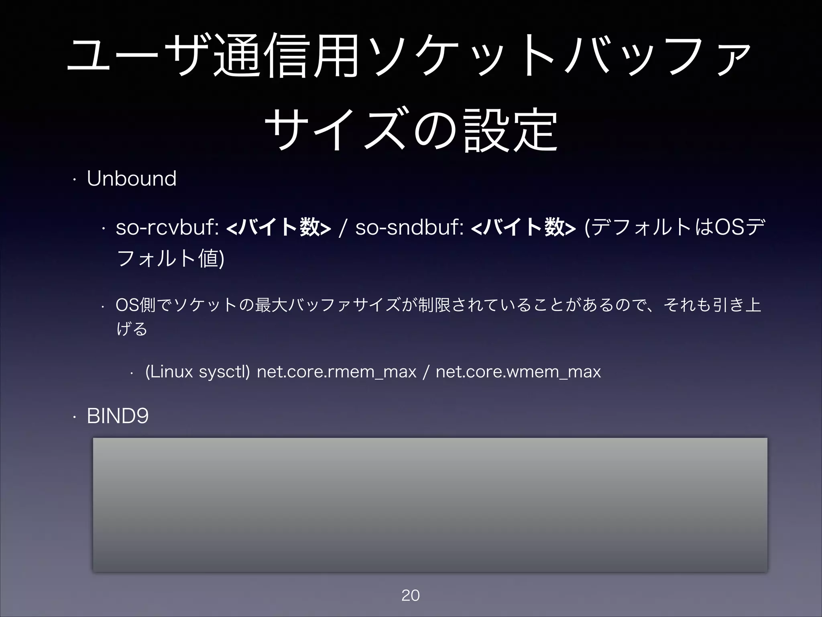Click the slide page number 20
Viewport: 822px width, 617px height.
pos(411,595)
